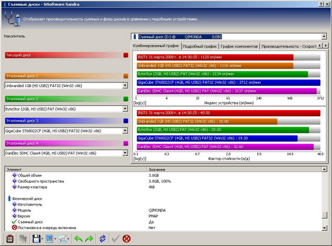
Task: Click the floppy disk save icon
Action: point(36,239)
